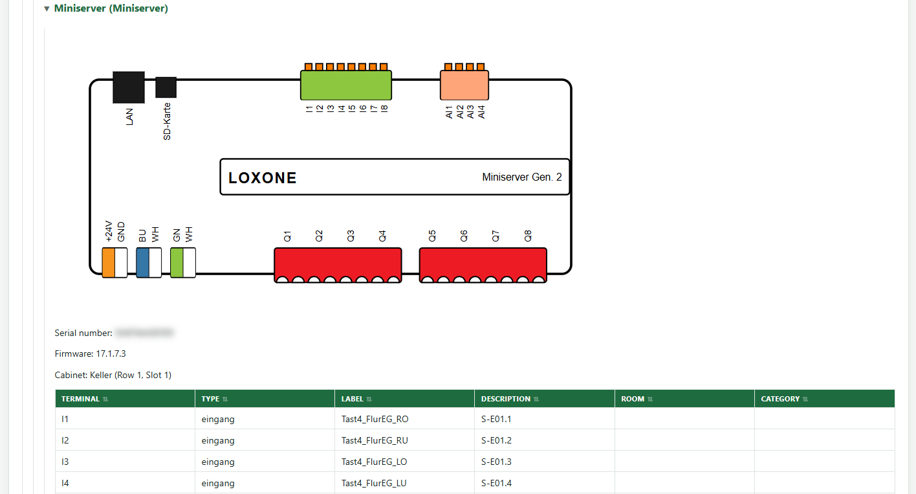Click sort arrows in the CATEGORY header

tap(805, 399)
